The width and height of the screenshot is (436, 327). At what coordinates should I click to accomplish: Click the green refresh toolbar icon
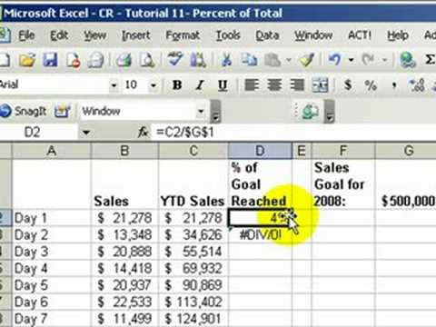click(311, 111)
